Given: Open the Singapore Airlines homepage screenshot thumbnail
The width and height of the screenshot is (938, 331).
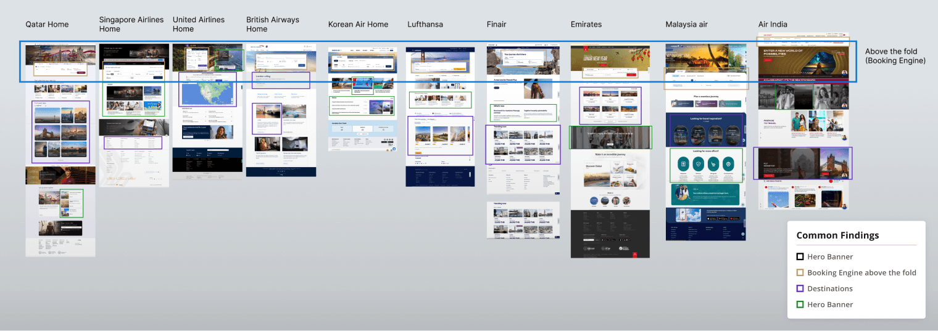Looking at the screenshot, I should click(134, 115).
